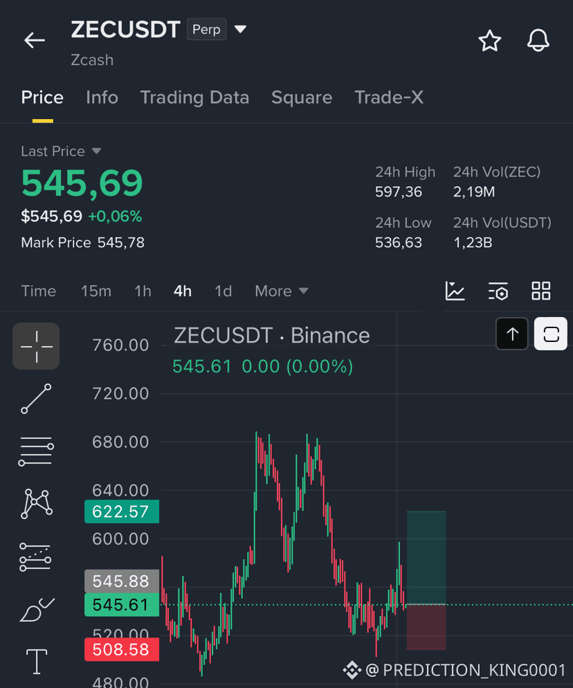Click the red loss zone of position
The image size is (573, 688).
pyautogui.click(x=426, y=627)
